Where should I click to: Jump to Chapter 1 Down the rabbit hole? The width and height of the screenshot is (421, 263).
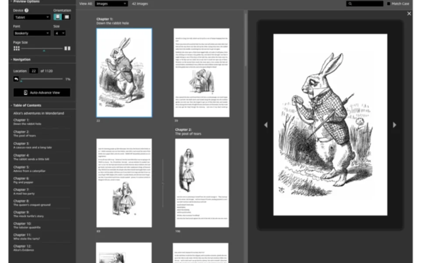tap(27, 122)
